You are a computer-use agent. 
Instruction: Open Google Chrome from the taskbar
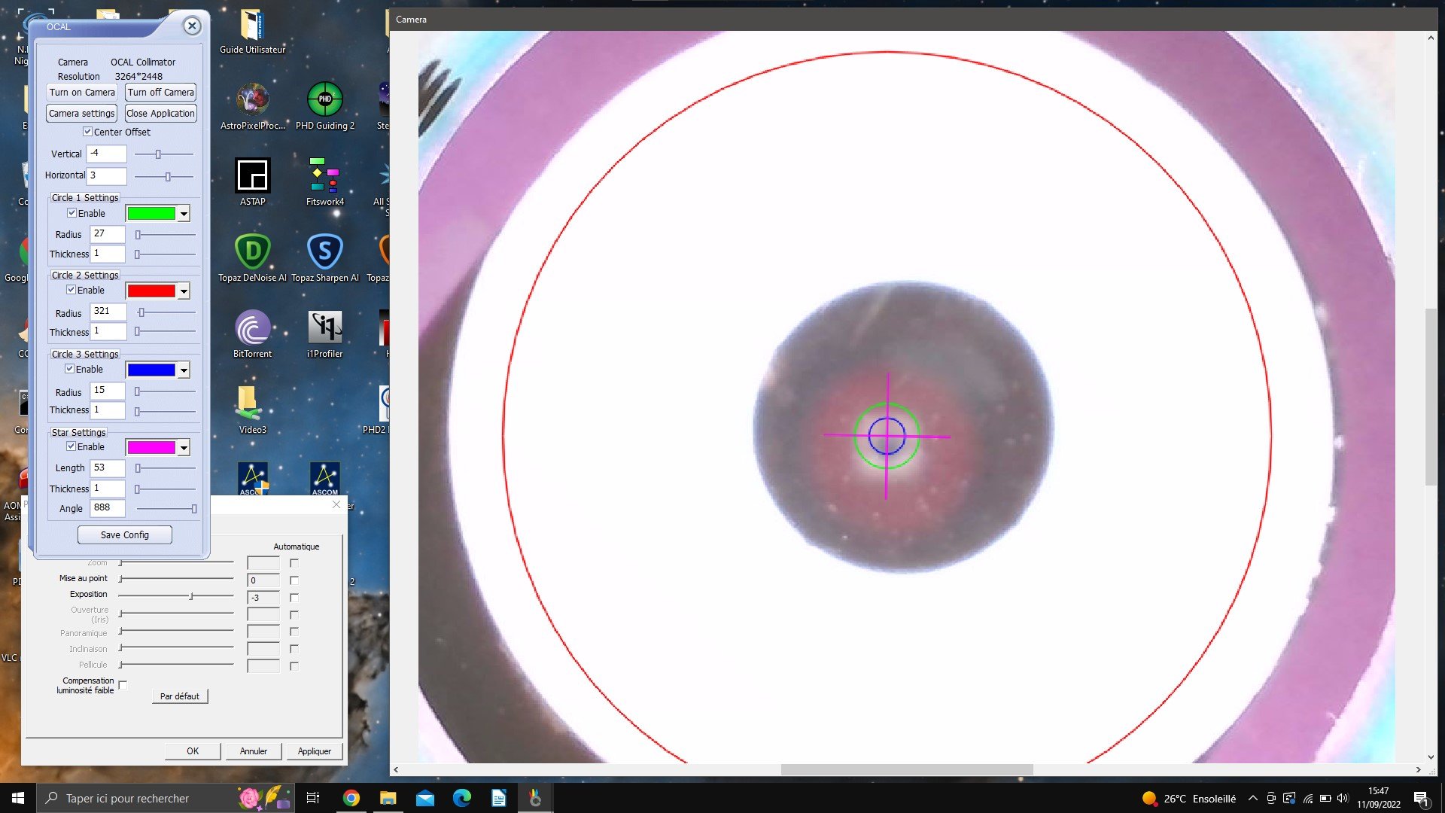click(x=351, y=798)
